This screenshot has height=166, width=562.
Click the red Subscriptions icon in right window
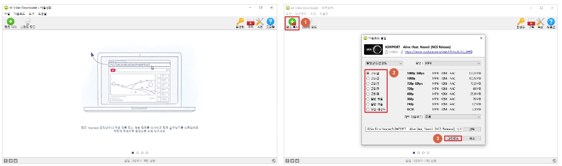pyautogui.click(x=531, y=22)
